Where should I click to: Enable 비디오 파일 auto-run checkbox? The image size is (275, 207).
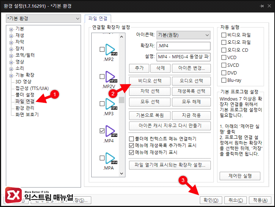coord(224,35)
